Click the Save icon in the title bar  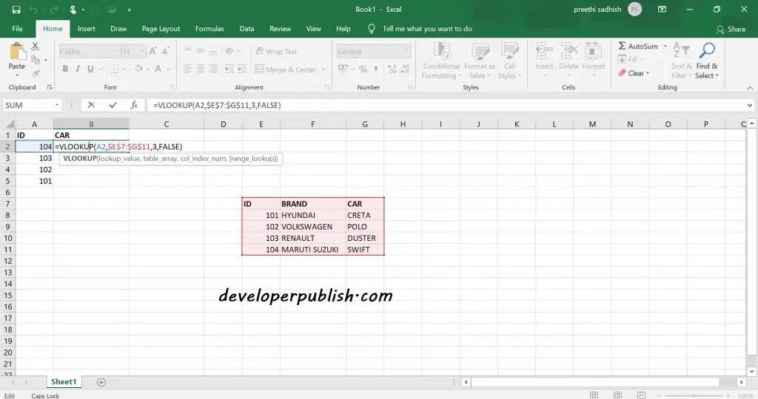click(16, 10)
